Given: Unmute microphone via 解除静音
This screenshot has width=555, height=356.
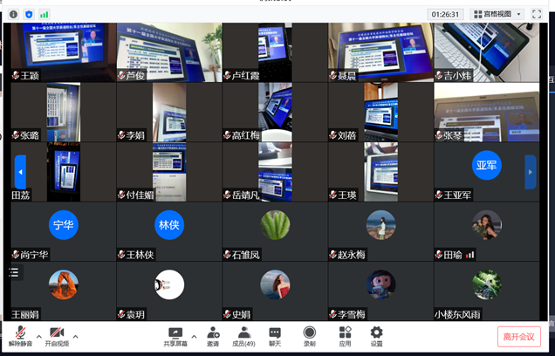Looking at the screenshot, I should tap(19, 336).
